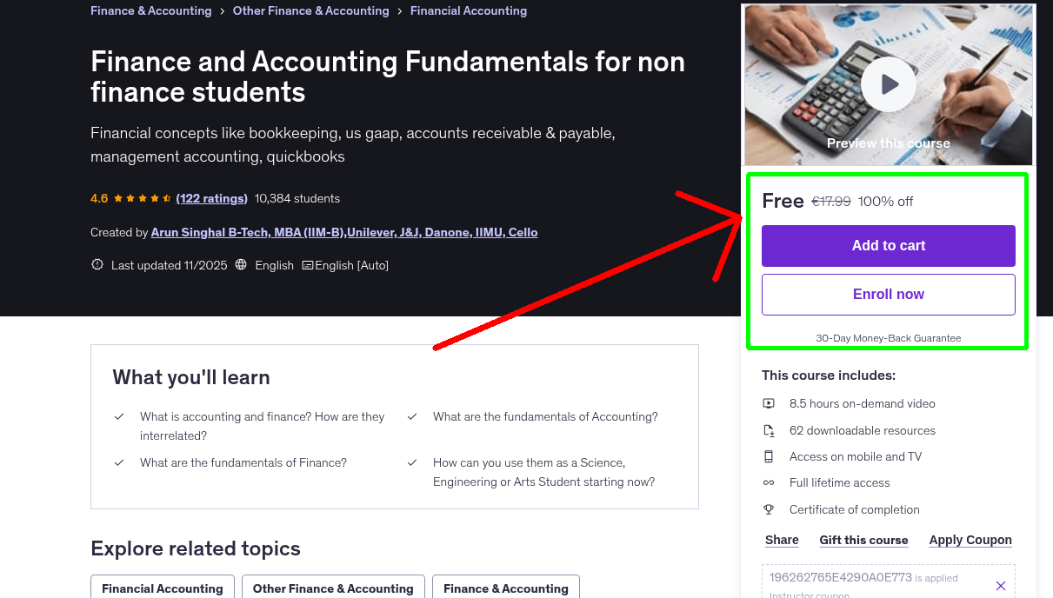Open Apply Coupon
1053x598 pixels.
point(970,540)
